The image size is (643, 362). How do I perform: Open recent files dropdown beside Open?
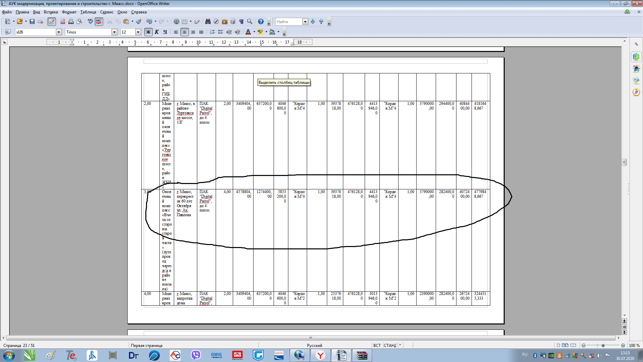(26, 21)
